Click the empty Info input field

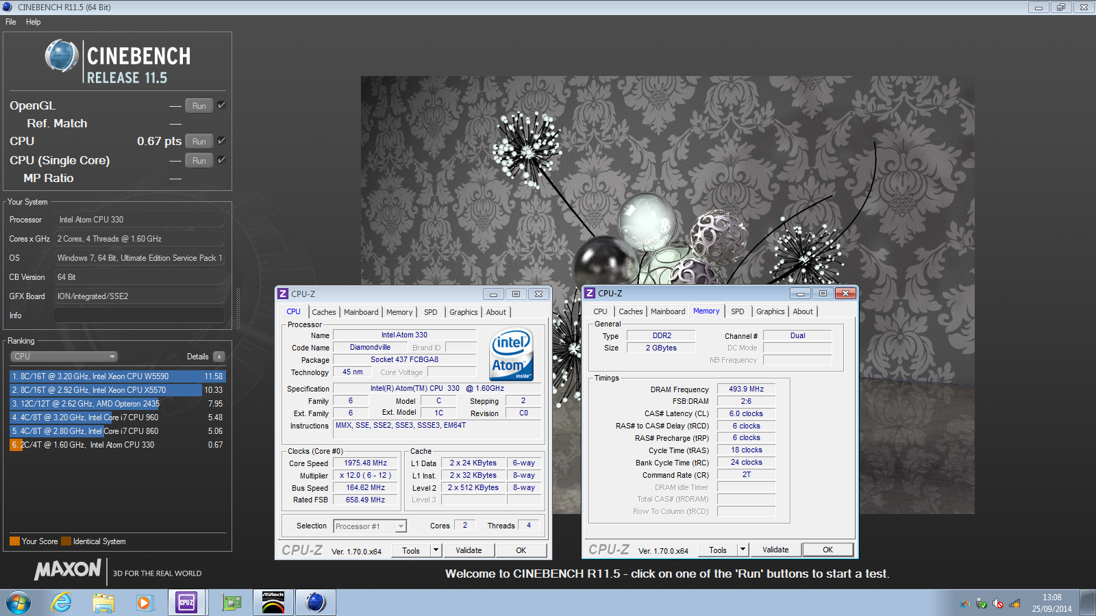(x=139, y=316)
